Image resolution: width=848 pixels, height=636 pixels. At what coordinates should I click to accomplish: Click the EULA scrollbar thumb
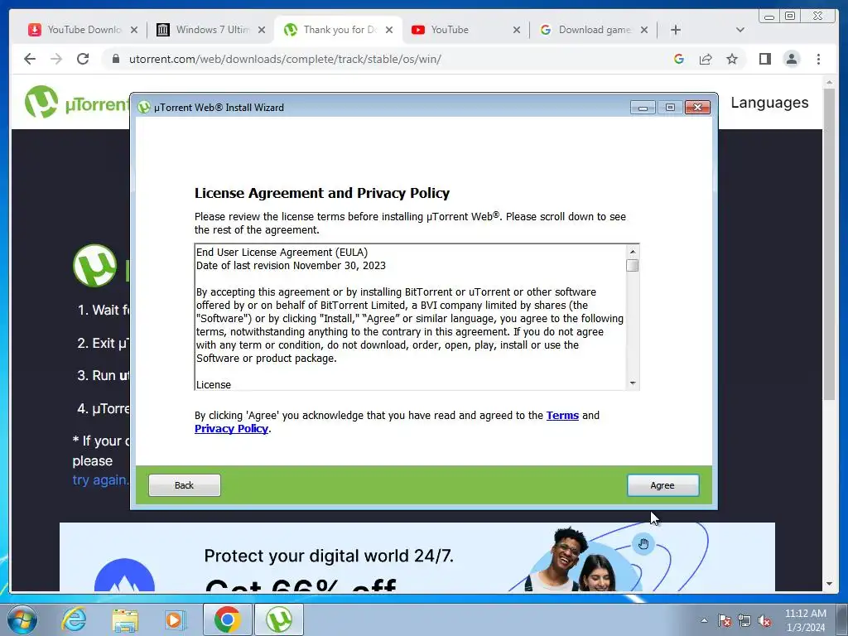click(x=632, y=266)
